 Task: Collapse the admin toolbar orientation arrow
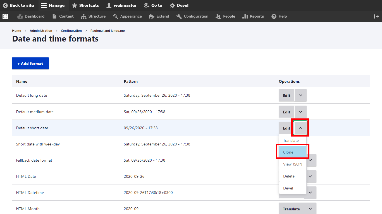coord(376,16)
